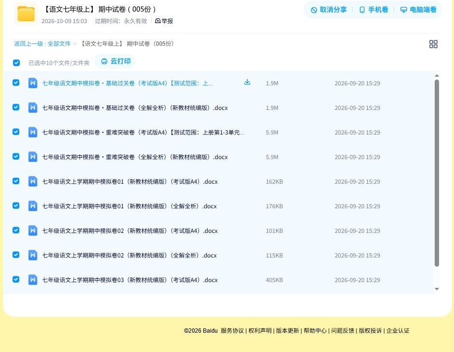Image resolution: width=454 pixels, height=352 pixels.
Task: Click the 已选中10个文件/文件夹 selection label
Action: [59, 63]
